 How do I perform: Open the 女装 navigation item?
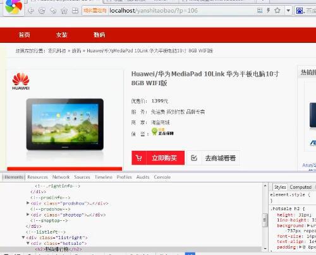pos(61,35)
